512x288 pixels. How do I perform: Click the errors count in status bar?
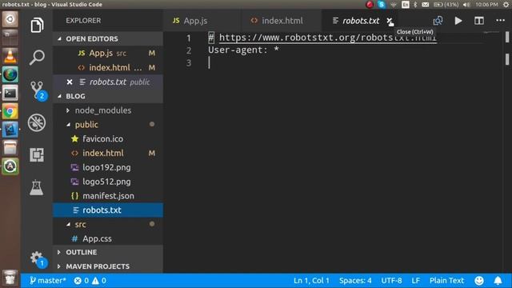pos(82,281)
